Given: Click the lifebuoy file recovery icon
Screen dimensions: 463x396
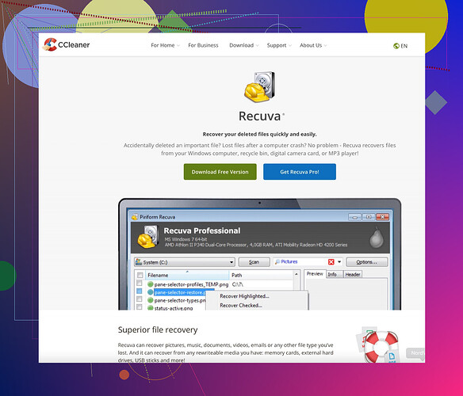Looking at the screenshot, I should [381, 346].
